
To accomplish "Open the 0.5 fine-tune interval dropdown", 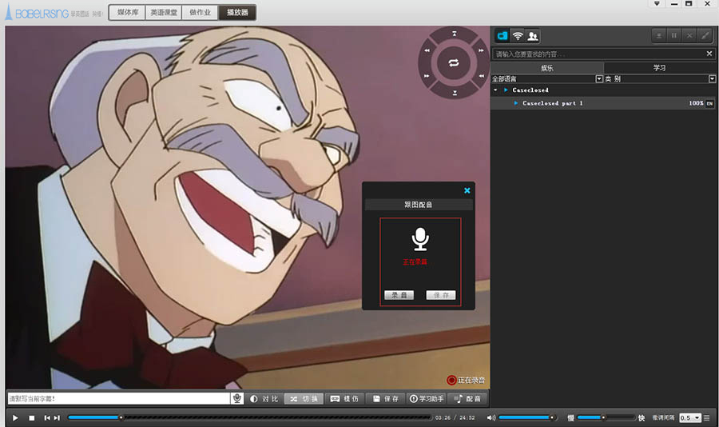I will (x=690, y=418).
